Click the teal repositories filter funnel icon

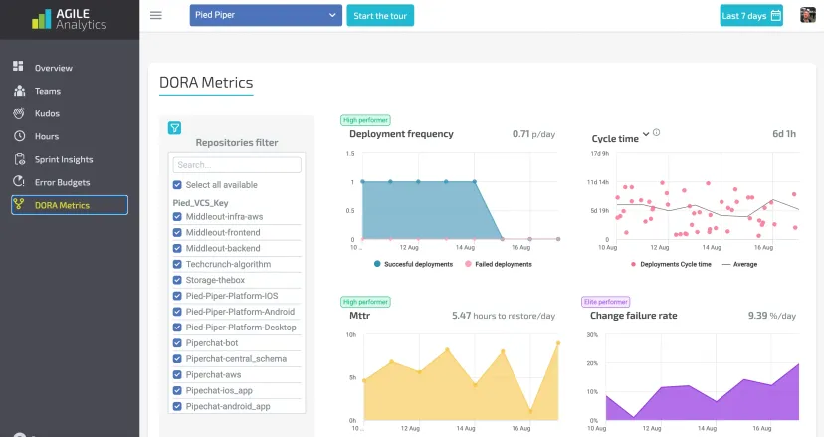pyautogui.click(x=174, y=127)
